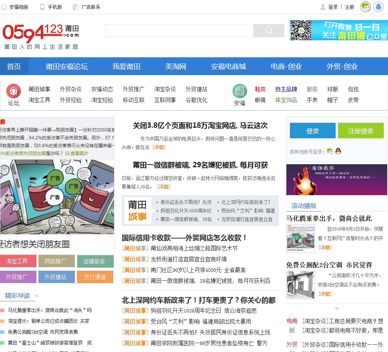
Task: Click the green 店铺装修 tile
Action: (x=95, y=261)
